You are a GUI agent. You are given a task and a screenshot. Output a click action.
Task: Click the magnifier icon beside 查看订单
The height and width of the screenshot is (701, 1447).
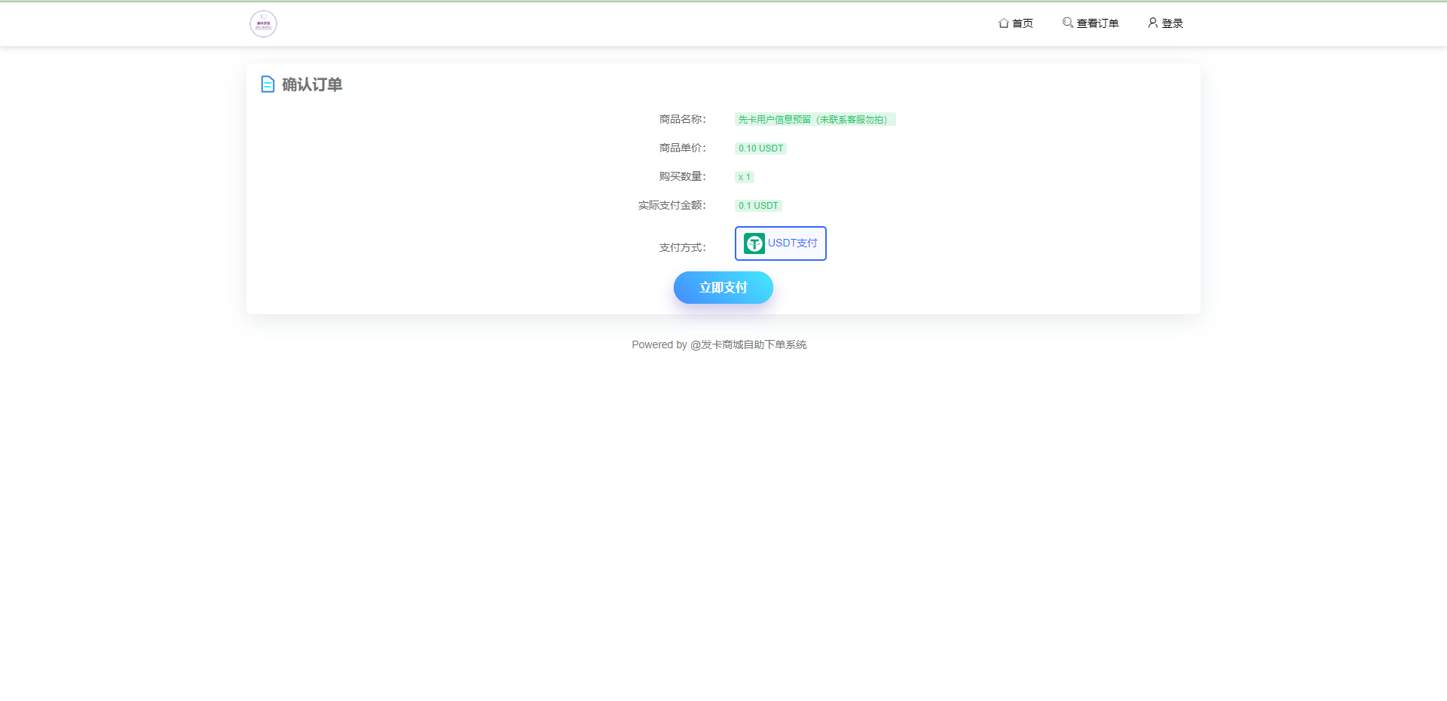pos(1067,23)
